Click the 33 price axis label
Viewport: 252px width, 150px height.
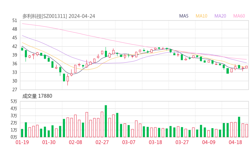[x=15, y=72]
